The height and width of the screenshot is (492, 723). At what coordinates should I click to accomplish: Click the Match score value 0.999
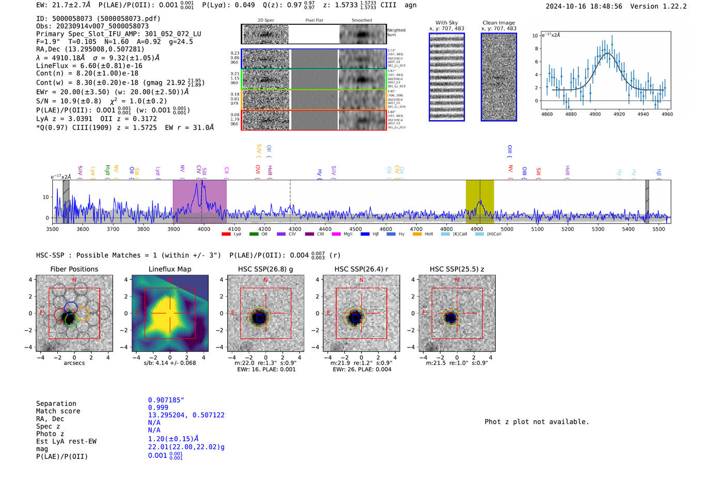158,407
